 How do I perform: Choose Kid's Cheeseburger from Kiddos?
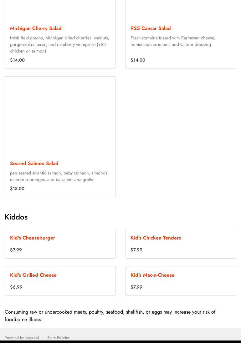33,238
